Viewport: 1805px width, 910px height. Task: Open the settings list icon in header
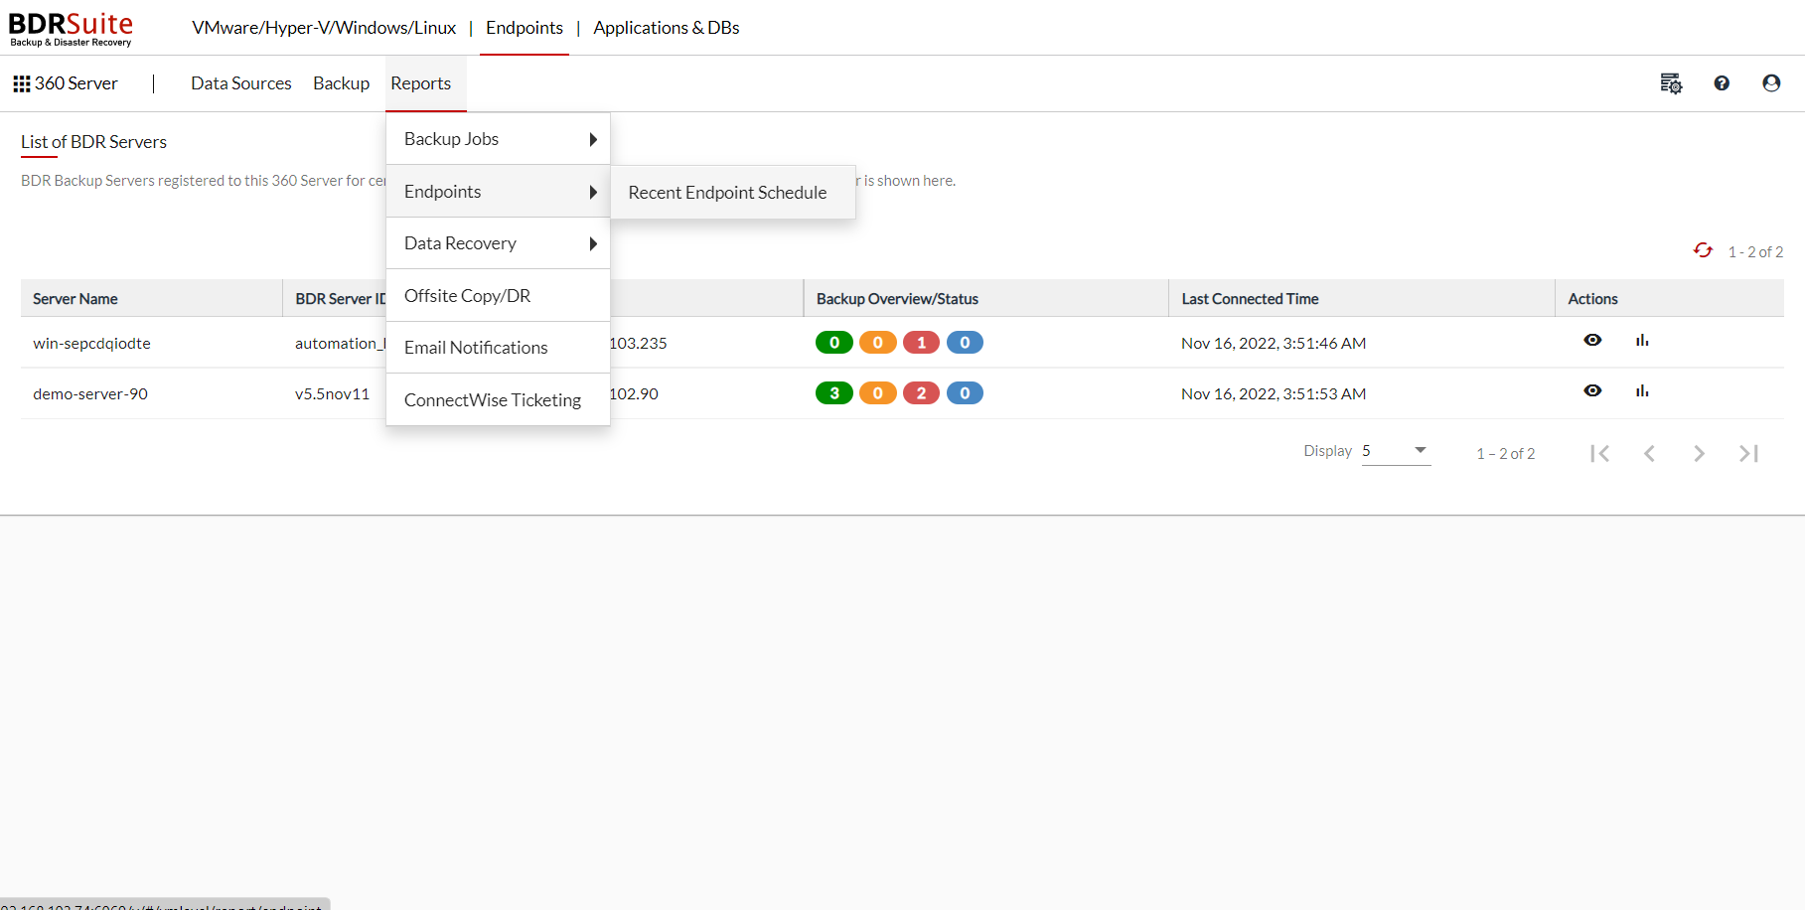[x=1671, y=83]
